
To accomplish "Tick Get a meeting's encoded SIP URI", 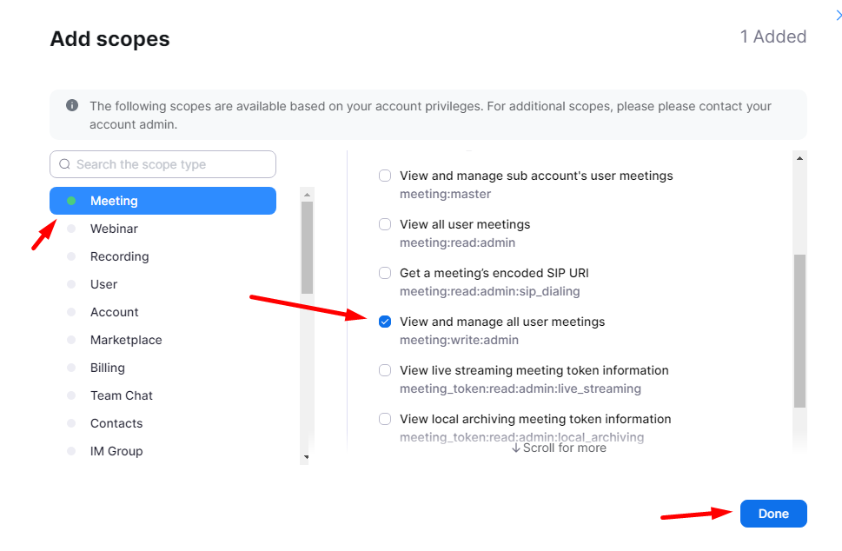I will click(x=385, y=273).
